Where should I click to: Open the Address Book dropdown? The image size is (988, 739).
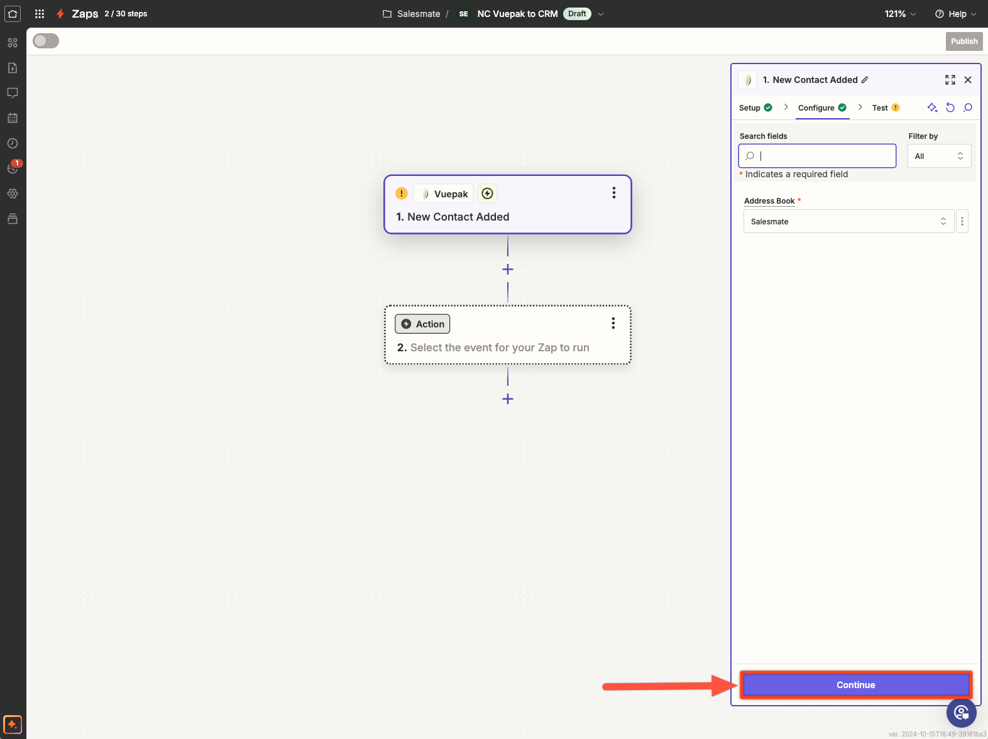click(x=848, y=221)
